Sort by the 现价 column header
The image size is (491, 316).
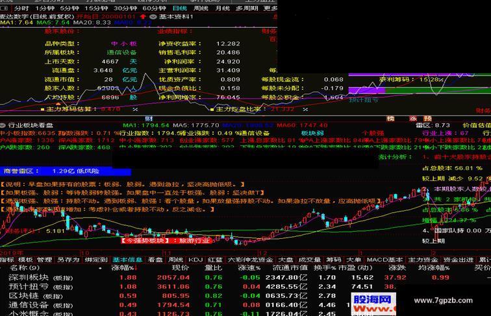click(x=181, y=268)
